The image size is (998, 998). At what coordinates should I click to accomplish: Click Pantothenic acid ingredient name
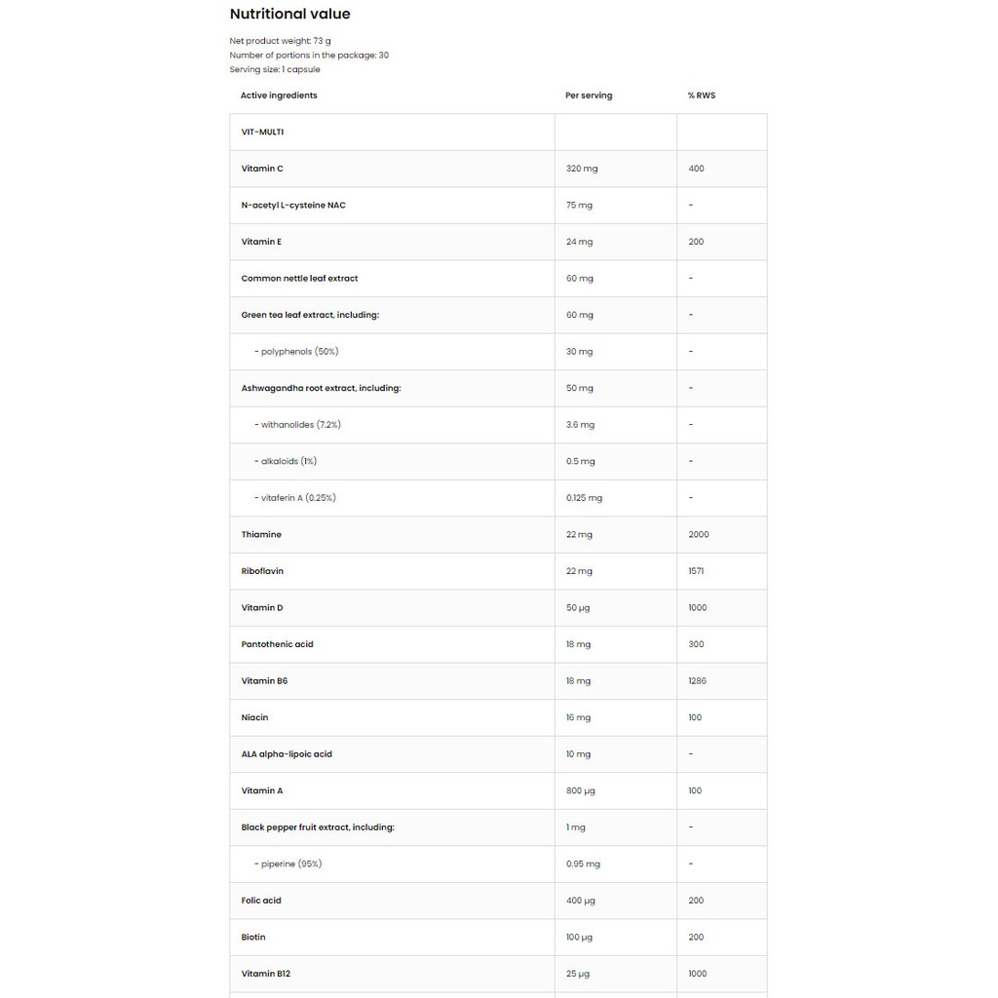[x=277, y=644]
